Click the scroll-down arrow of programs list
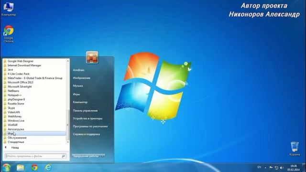 [x=68, y=142]
